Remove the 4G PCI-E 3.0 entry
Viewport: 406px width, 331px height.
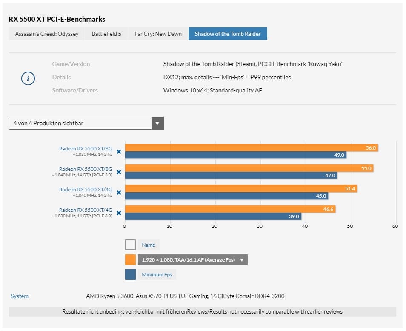(119, 213)
